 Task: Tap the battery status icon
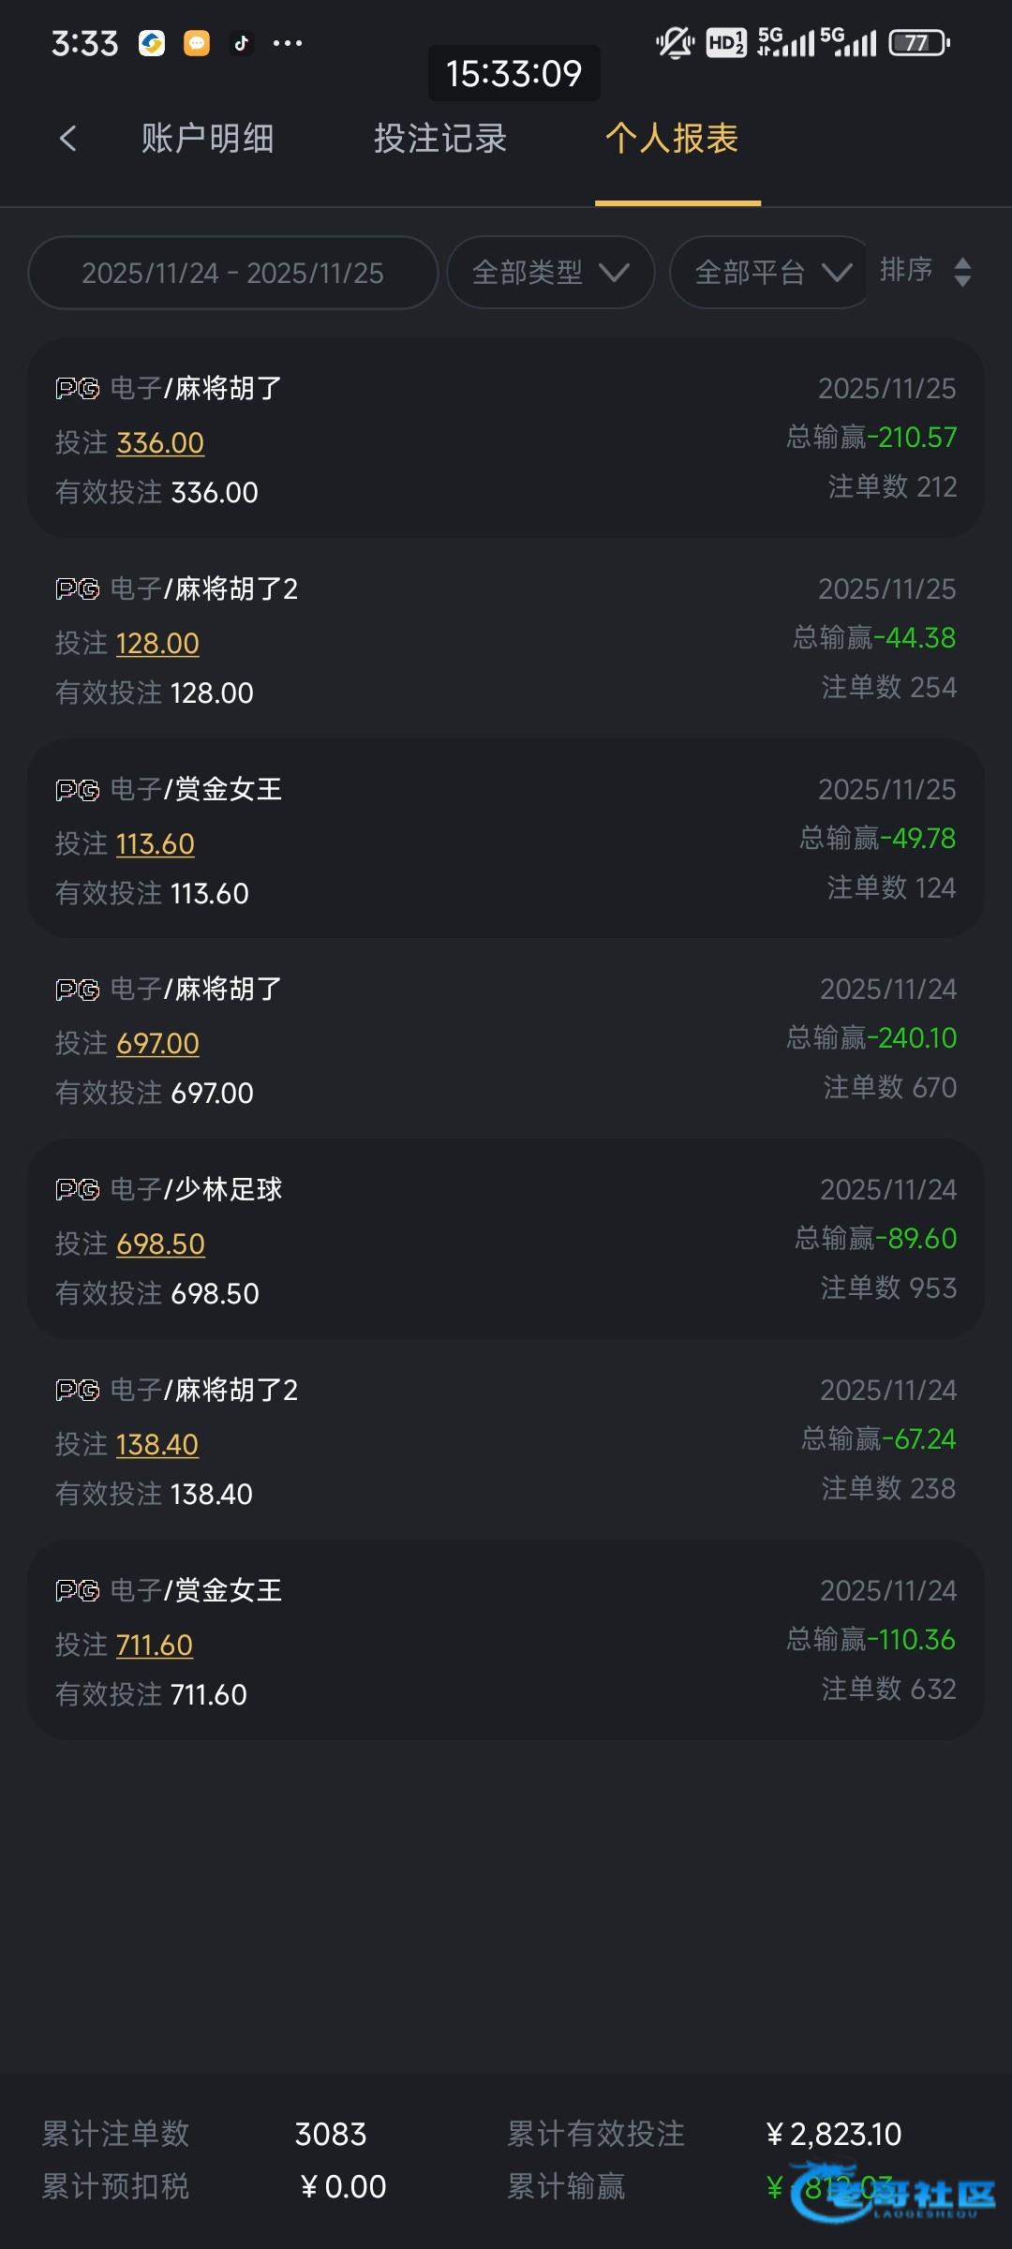918,43
